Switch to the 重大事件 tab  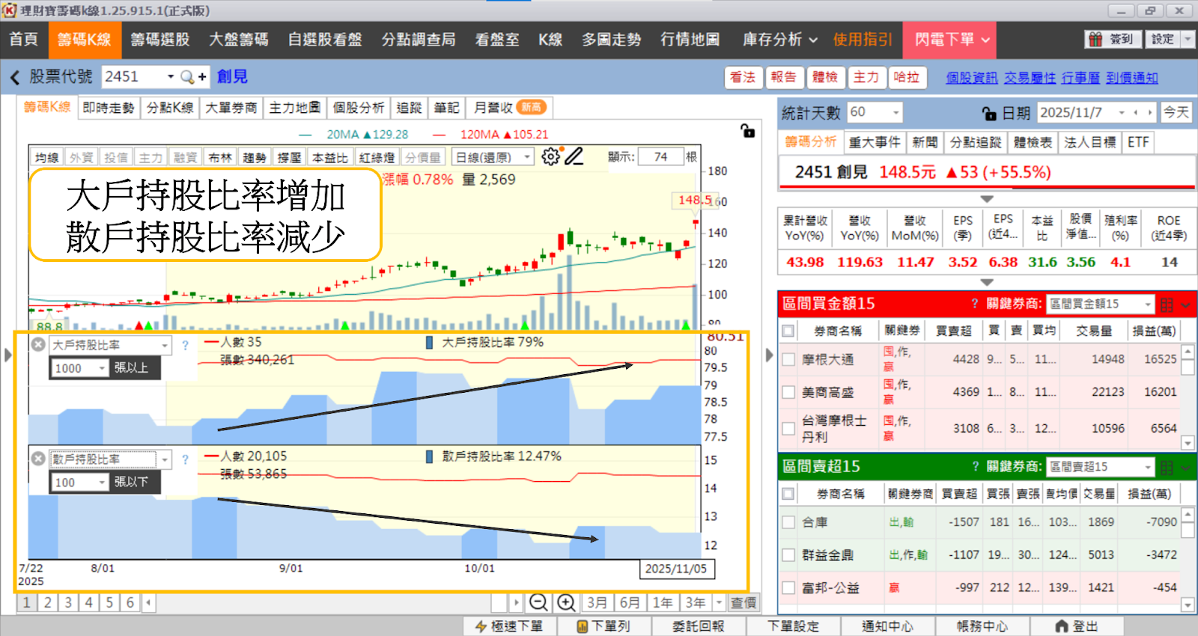pos(875,142)
